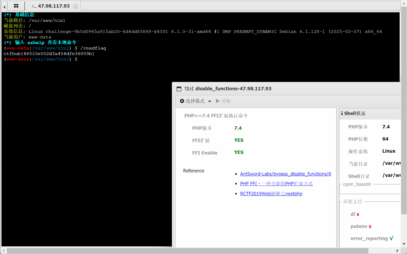Open the AntSword-Labs/bypass_disable_functions/8 link
Image resolution: width=407 pixels, height=254 pixels.
(285, 174)
